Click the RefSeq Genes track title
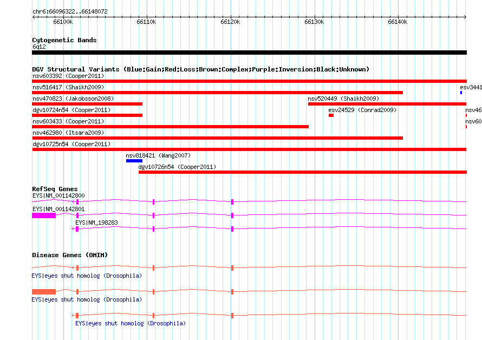This screenshot has height=340, width=482. (x=55, y=189)
